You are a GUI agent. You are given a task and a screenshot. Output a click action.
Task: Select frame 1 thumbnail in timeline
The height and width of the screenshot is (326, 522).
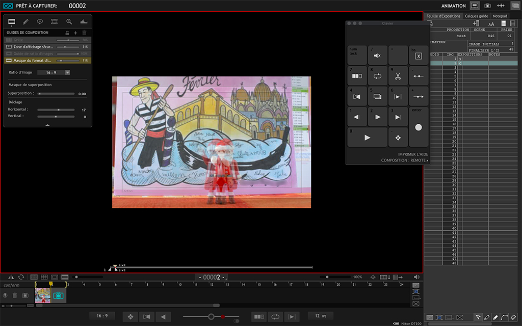coord(43,295)
